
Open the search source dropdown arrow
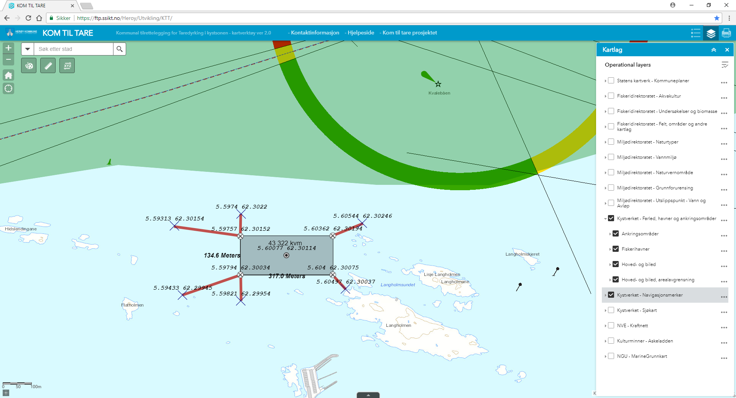point(28,49)
